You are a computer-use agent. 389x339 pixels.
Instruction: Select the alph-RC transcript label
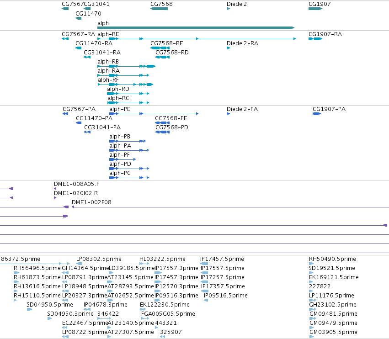(x=118, y=98)
